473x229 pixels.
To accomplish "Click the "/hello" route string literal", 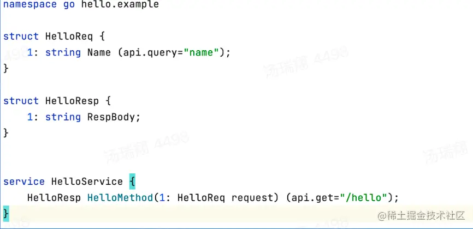I will coord(363,198).
